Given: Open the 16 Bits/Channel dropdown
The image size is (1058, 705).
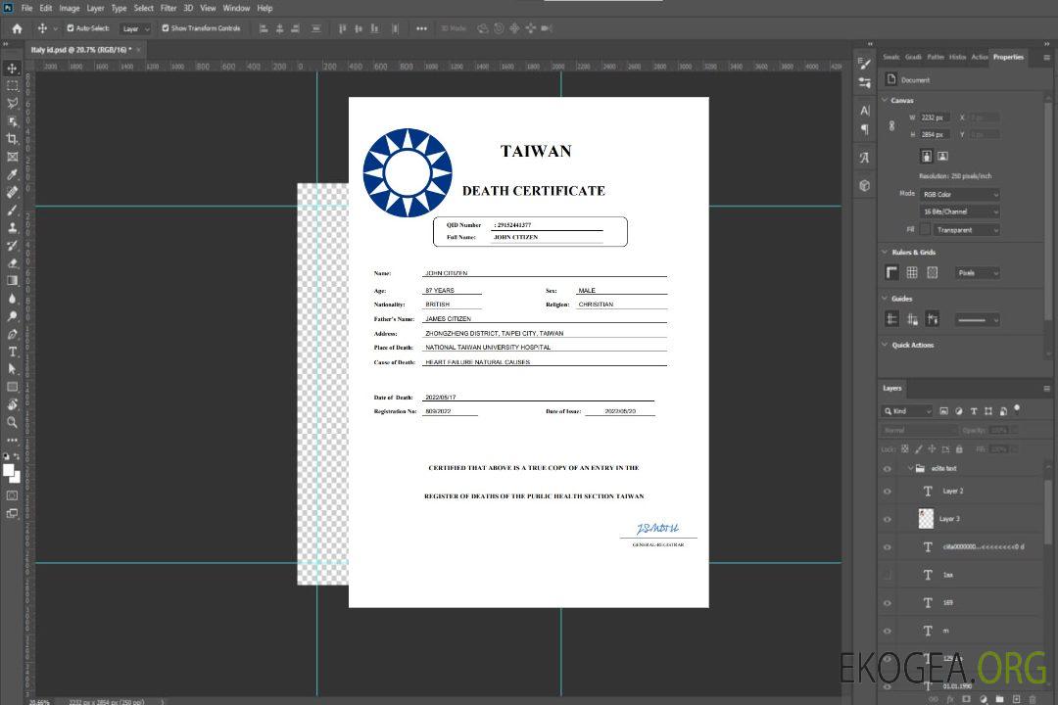Looking at the screenshot, I should click(x=959, y=211).
